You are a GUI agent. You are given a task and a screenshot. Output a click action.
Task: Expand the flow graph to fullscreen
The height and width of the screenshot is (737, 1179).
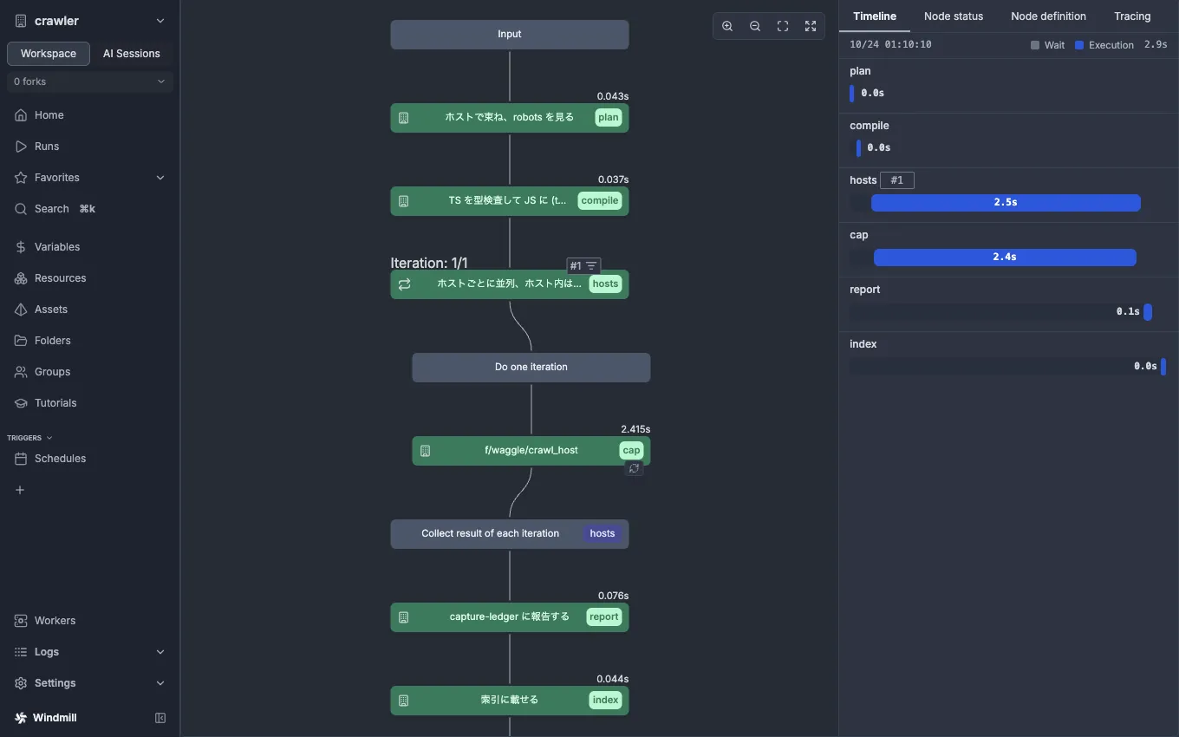pyautogui.click(x=811, y=26)
